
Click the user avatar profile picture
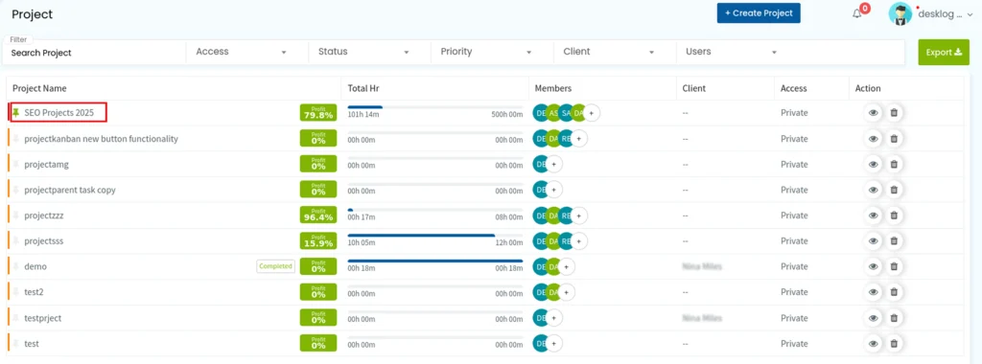tap(900, 13)
